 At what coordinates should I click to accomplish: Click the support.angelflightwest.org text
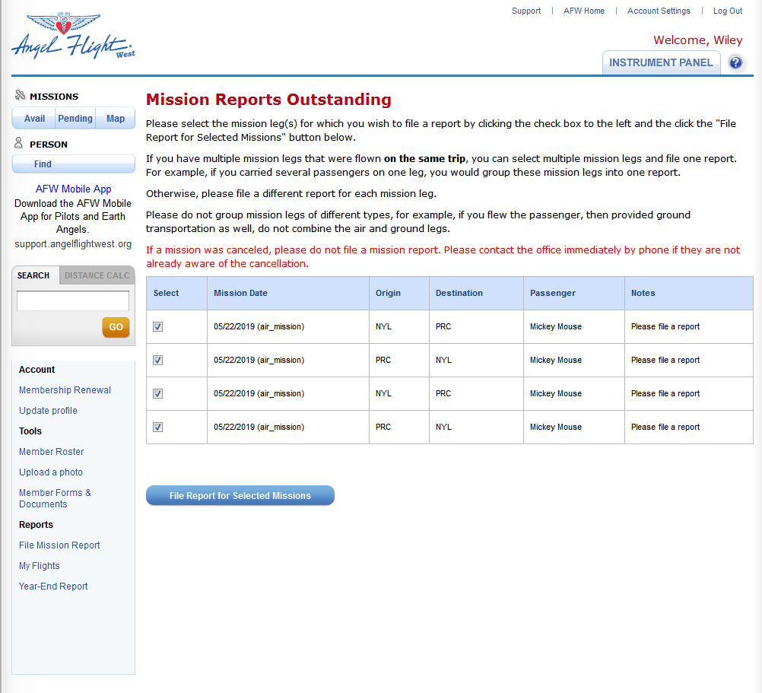[x=73, y=244]
